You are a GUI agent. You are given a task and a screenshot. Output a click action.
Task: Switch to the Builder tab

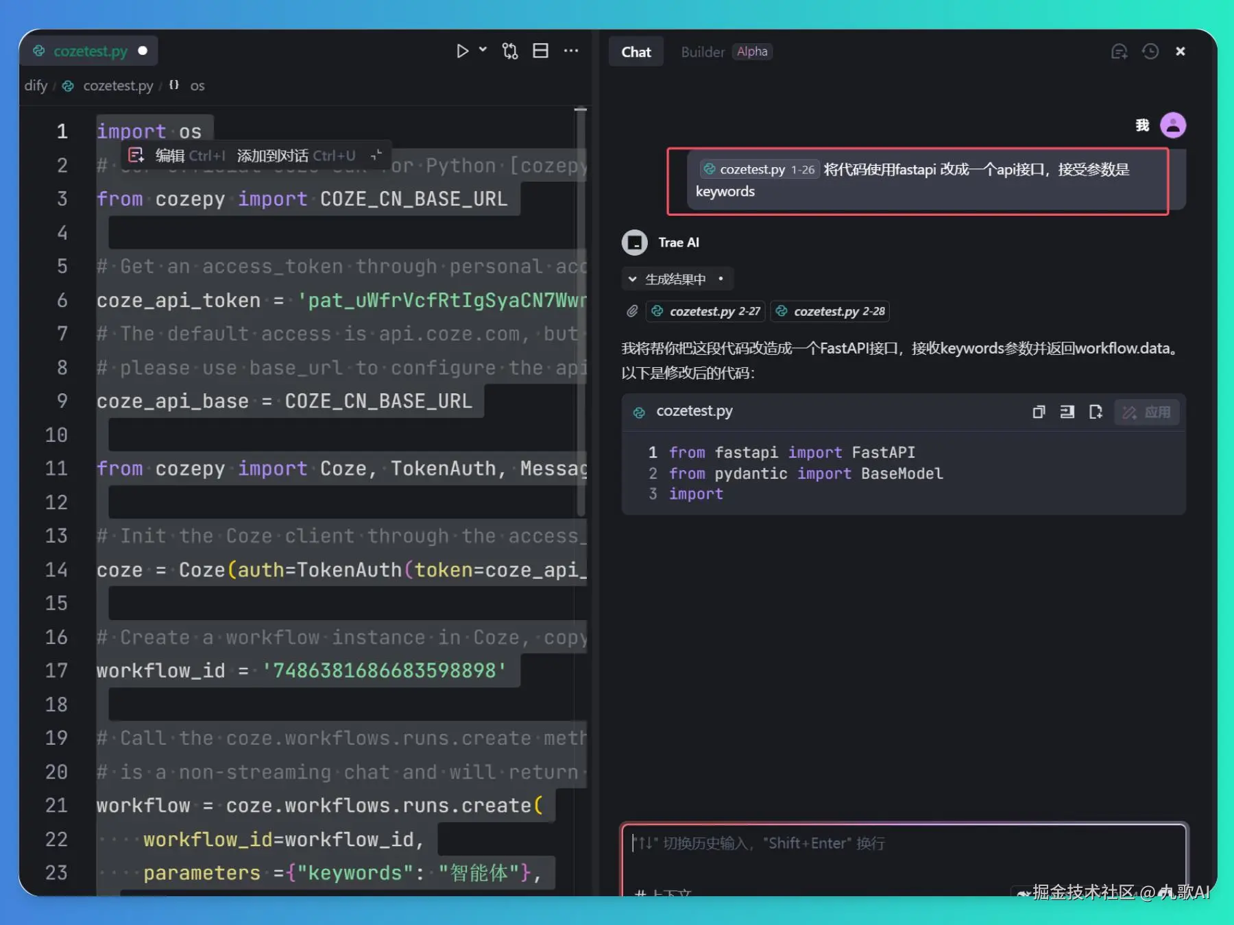click(x=702, y=52)
